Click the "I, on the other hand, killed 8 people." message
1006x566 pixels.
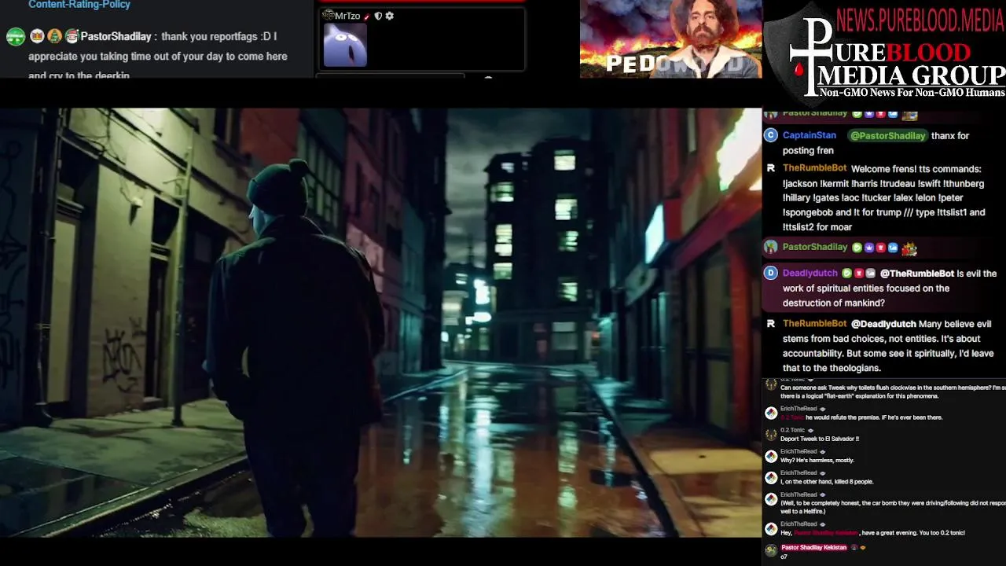pos(827,482)
